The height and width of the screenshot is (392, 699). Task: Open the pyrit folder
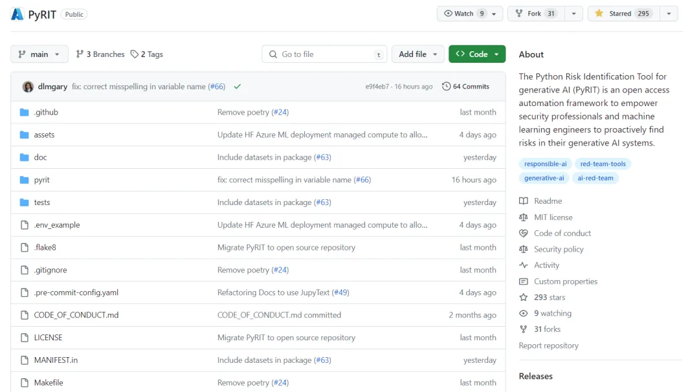(42, 180)
